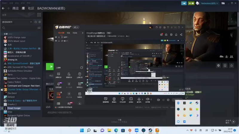Screen dimensions: 239x134
Task: Go to 商店 tab in Steam
Action: click(x=16, y=8)
